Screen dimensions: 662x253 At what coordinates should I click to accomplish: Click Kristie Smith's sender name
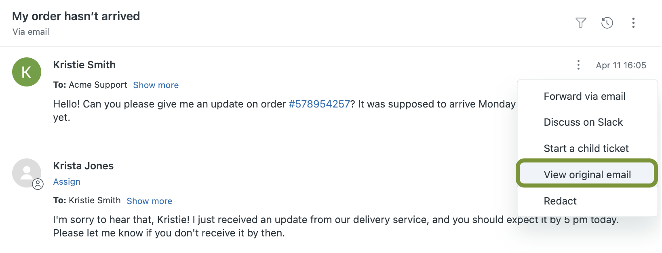pos(84,65)
